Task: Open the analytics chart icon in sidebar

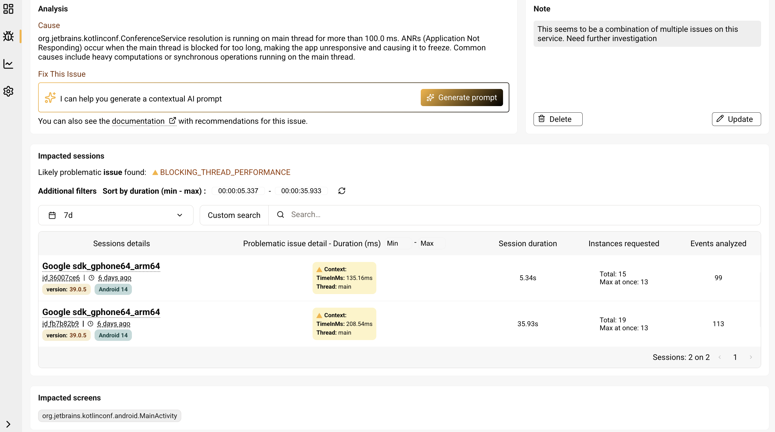Action: pyautogui.click(x=8, y=64)
